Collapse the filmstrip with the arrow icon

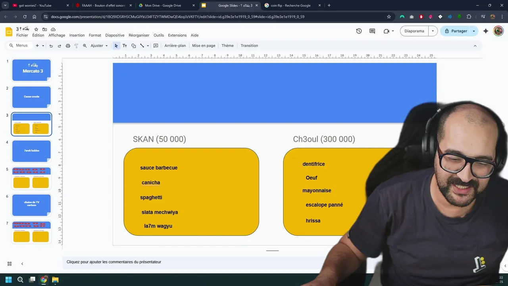pyautogui.click(x=22, y=264)
